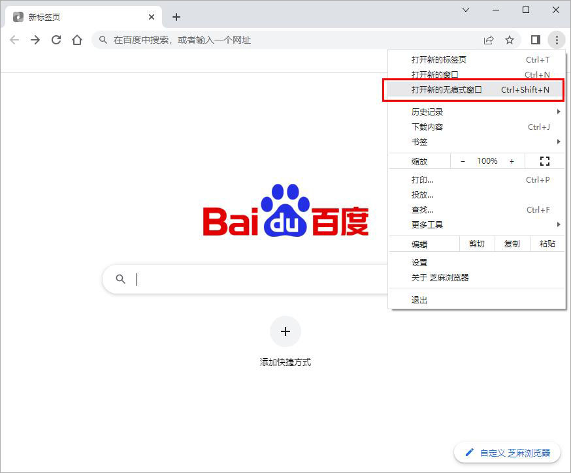The image size is (571, 473).
Task: Close the 新标签页 tab
Action: click(x=152, y=17)
